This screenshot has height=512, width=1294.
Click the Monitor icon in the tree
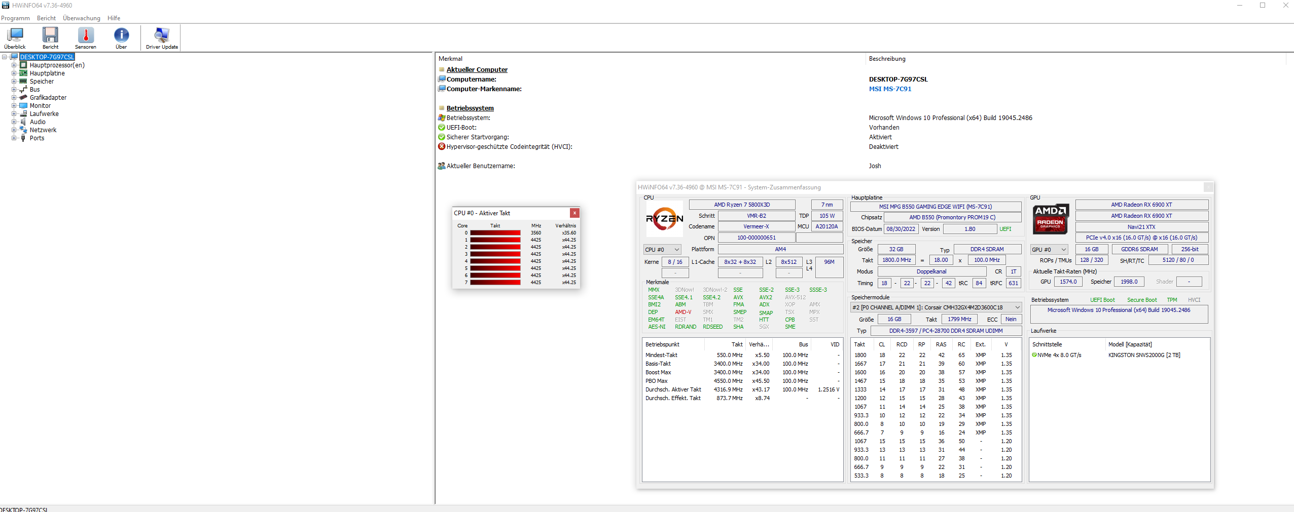(x=23, y=106)
